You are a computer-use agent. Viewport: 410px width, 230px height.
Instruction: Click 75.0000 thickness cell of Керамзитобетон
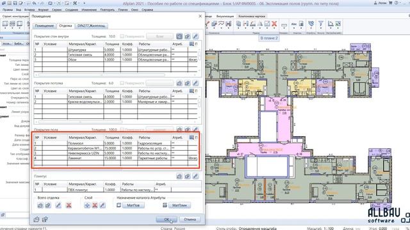[x=112, y=148]
